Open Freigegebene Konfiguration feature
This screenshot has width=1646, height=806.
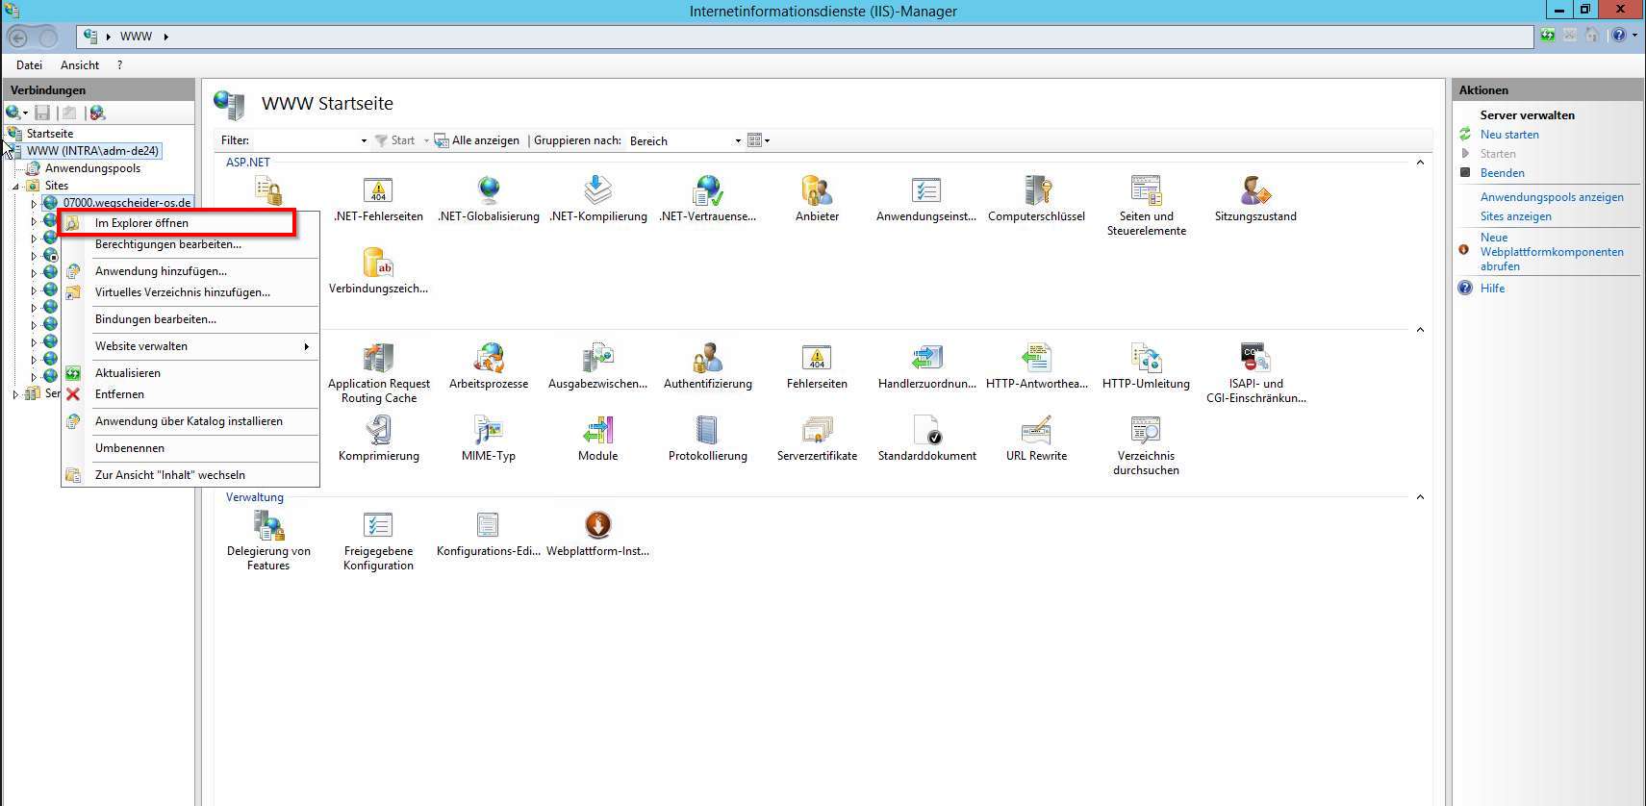(x=378, y=541)
